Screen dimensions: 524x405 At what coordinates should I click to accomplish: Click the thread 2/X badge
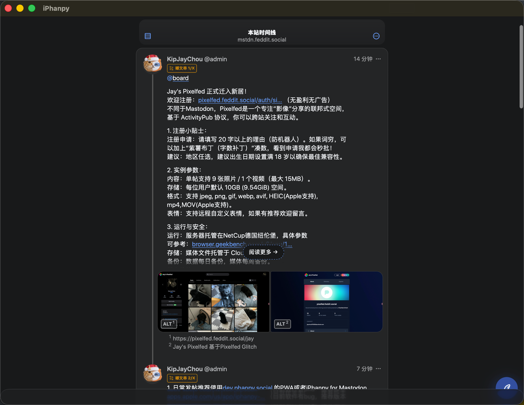coord(182,378)
